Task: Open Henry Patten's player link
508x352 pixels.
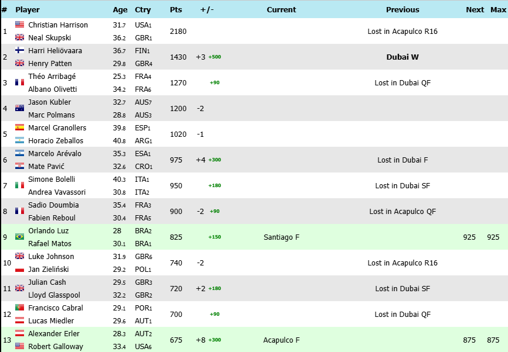Action: click(x=50, y=64)
